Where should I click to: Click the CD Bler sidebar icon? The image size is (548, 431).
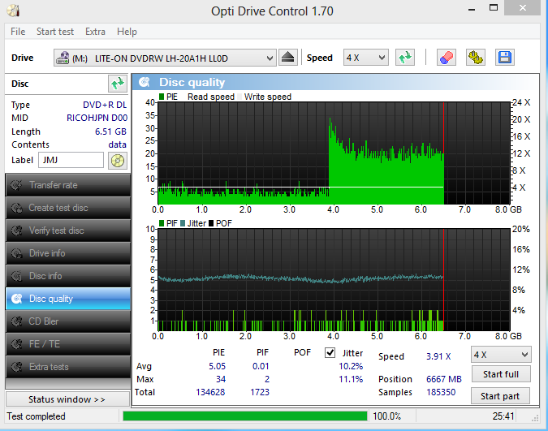coord(16,321)
